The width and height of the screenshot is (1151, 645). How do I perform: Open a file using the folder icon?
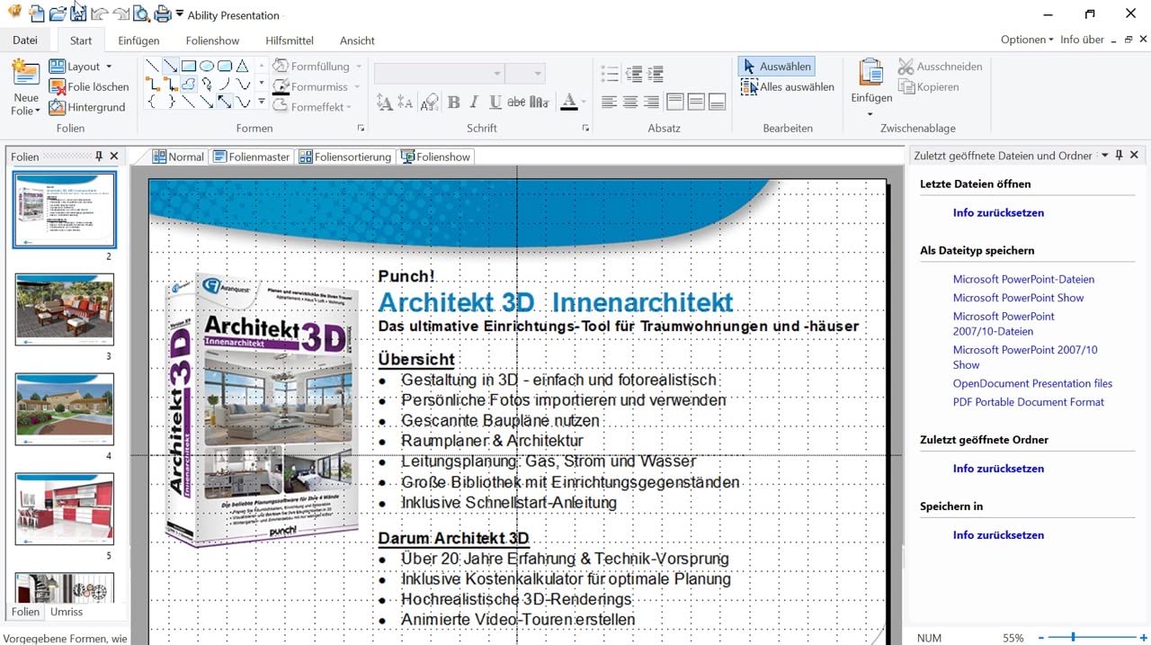pyautogui.click(x=57, y=13)
